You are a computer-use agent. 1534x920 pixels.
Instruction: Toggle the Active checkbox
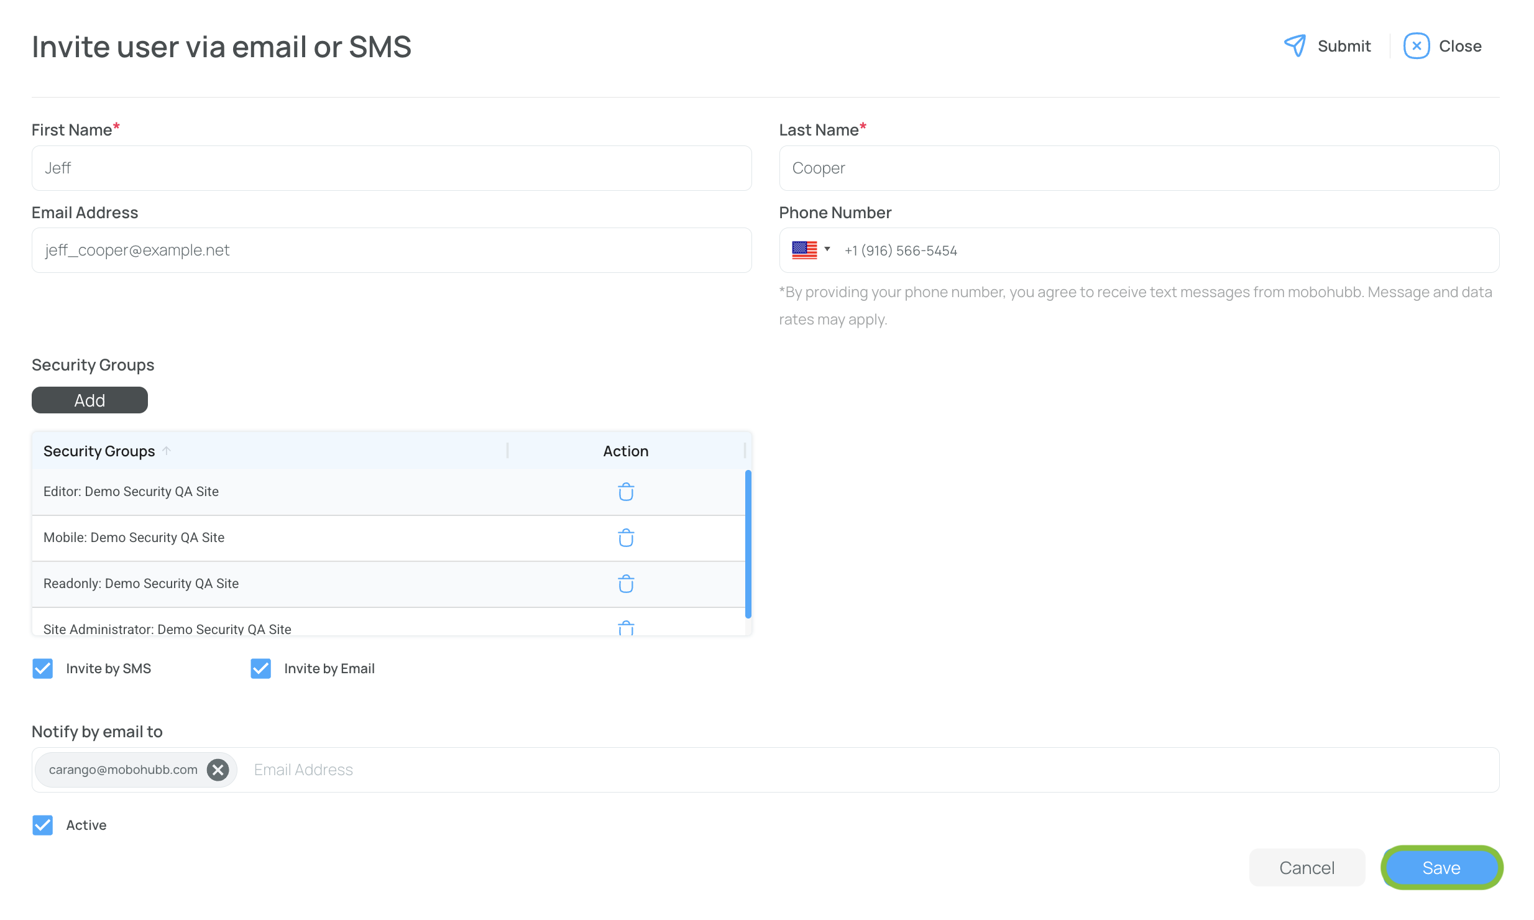tap(43, 825)
